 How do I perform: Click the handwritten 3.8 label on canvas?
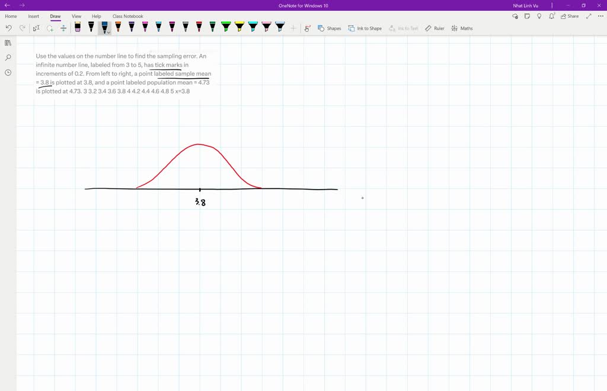pyautogui.click(x=200, y=202)
